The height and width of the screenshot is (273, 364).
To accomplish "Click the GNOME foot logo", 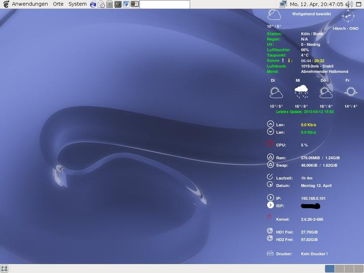I will (6, 4).
